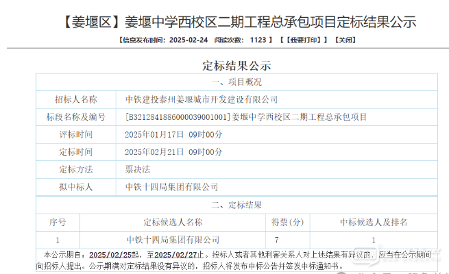Click the 关闭 close link

346,40
